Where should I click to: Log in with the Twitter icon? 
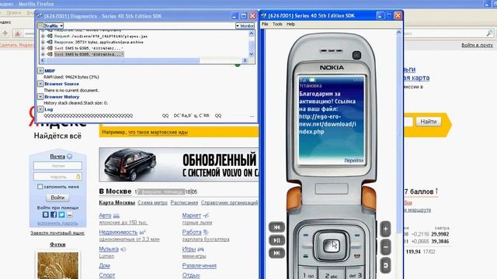click(61, 215)
